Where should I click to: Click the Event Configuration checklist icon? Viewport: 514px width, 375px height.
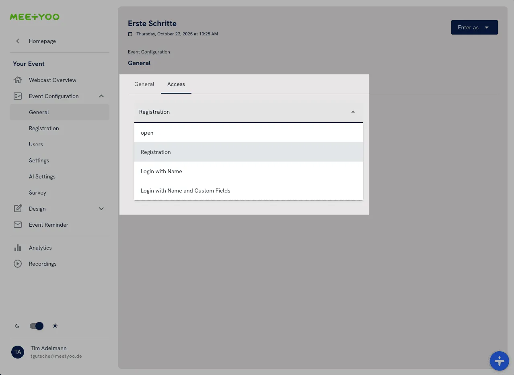pyautogui.click(x=18, y=96)
